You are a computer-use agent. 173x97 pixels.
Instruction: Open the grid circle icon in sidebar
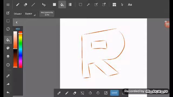pyautogui.click(x=8, y=65)
